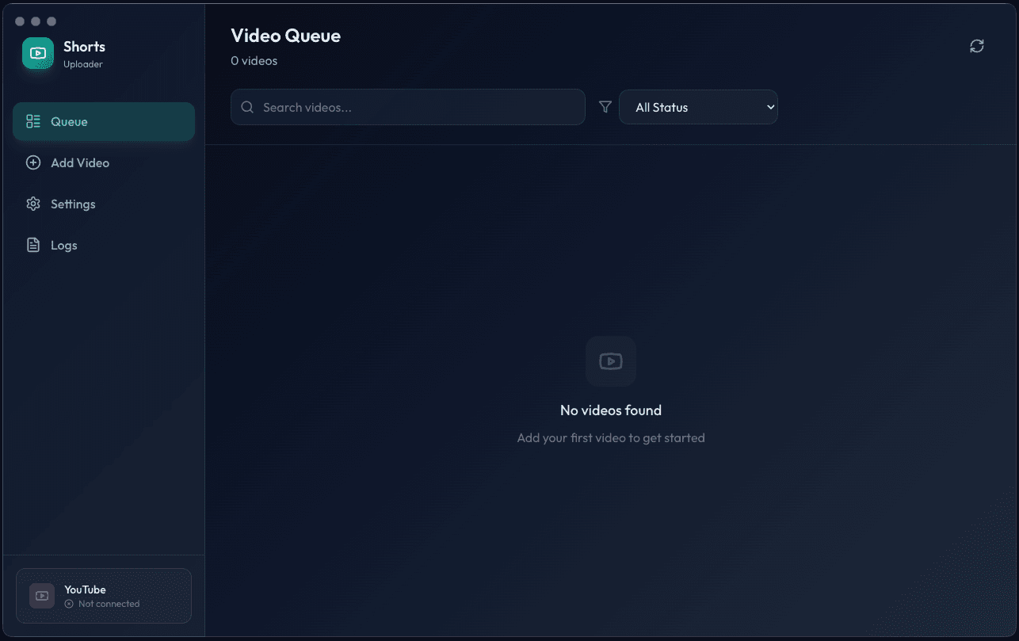Click the Shorts Uploader app logo icon
1019x641 pixels.
tap(37, 53)
